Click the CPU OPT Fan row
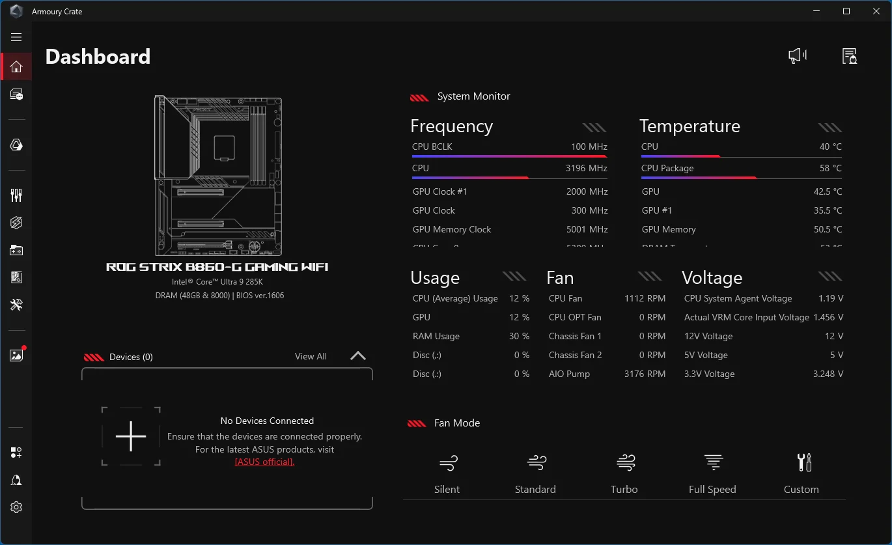Image resolution: width=892 pixels, height=545 pixels. pos(607,317)
